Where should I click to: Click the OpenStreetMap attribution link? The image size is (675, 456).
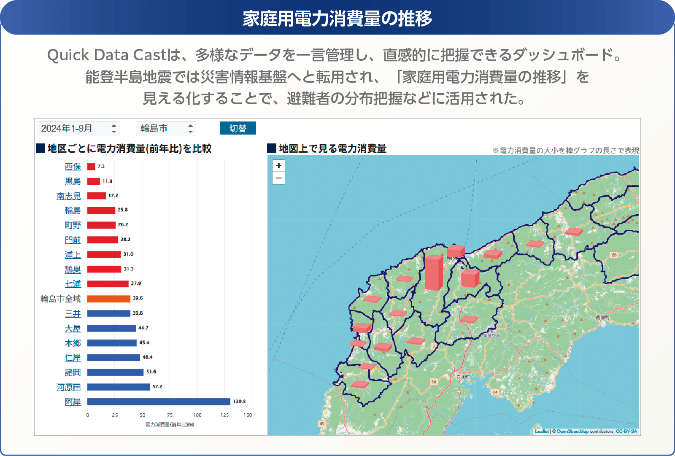572,432
